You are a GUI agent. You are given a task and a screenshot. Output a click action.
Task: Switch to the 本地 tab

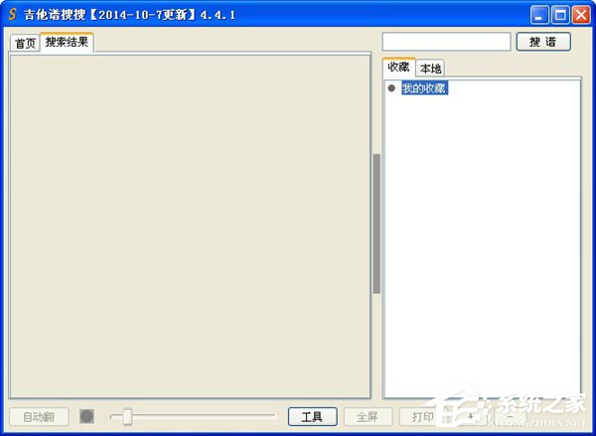[430, 69]
